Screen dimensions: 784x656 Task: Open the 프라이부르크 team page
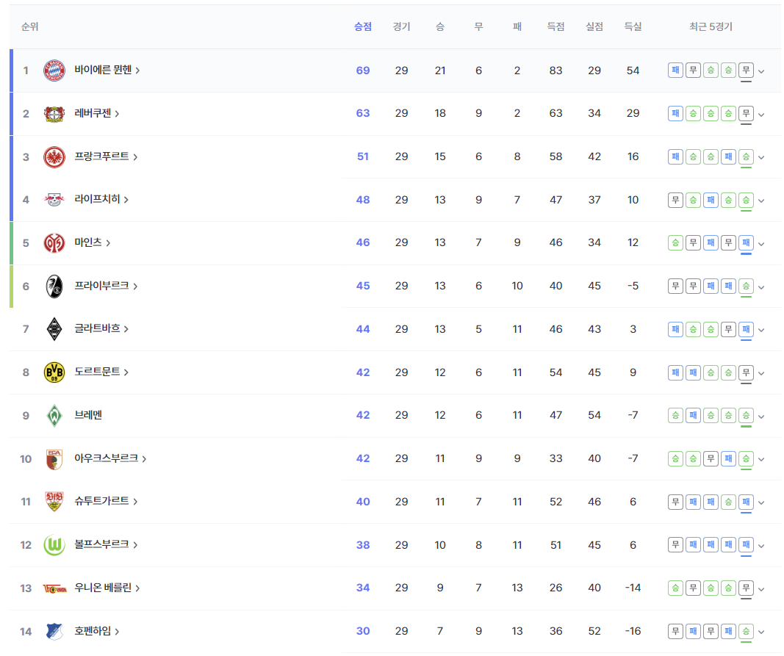106,286
